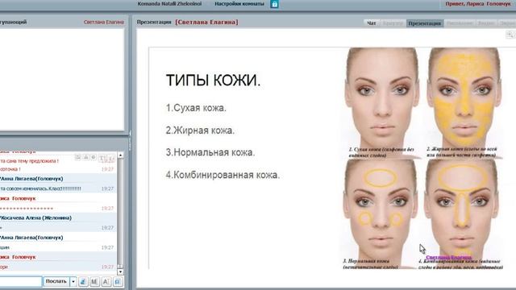The image size is (516, 290).
Task: Click the chat scrollbar up arrow
Action: pos(120,155)
